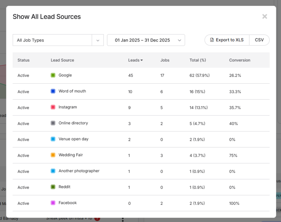
Task: Open the 01 Jan 2025 – 31 Dec 2025 date range picker
Action: pyautogui.click(x=146, y=40)
